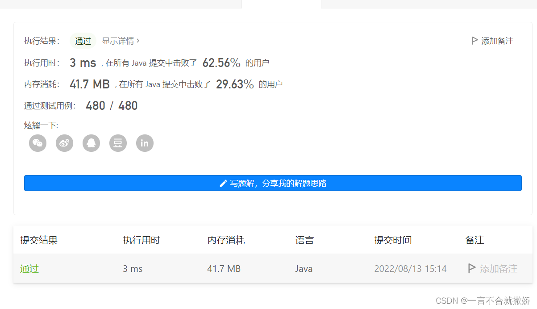
Task: Select the leftmost browser tab
Action: tap(121, 4)
